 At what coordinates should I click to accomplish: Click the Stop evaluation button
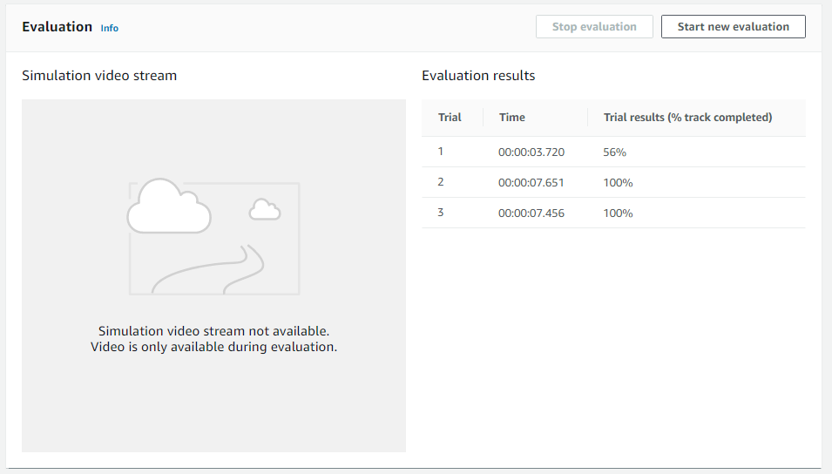[x=594, y=26]
